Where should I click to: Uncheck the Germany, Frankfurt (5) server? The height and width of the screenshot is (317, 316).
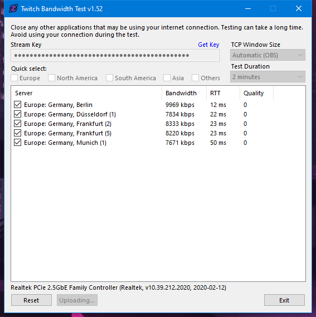[x=18, y=133]
